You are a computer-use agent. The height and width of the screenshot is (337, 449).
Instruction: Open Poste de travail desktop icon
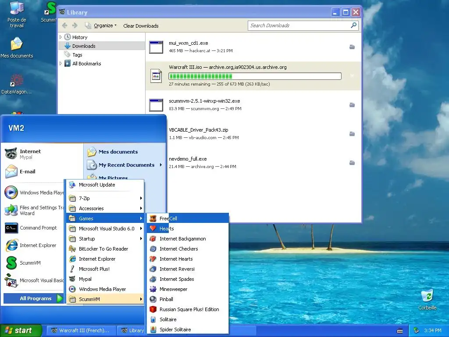click(x=17, y=14)
